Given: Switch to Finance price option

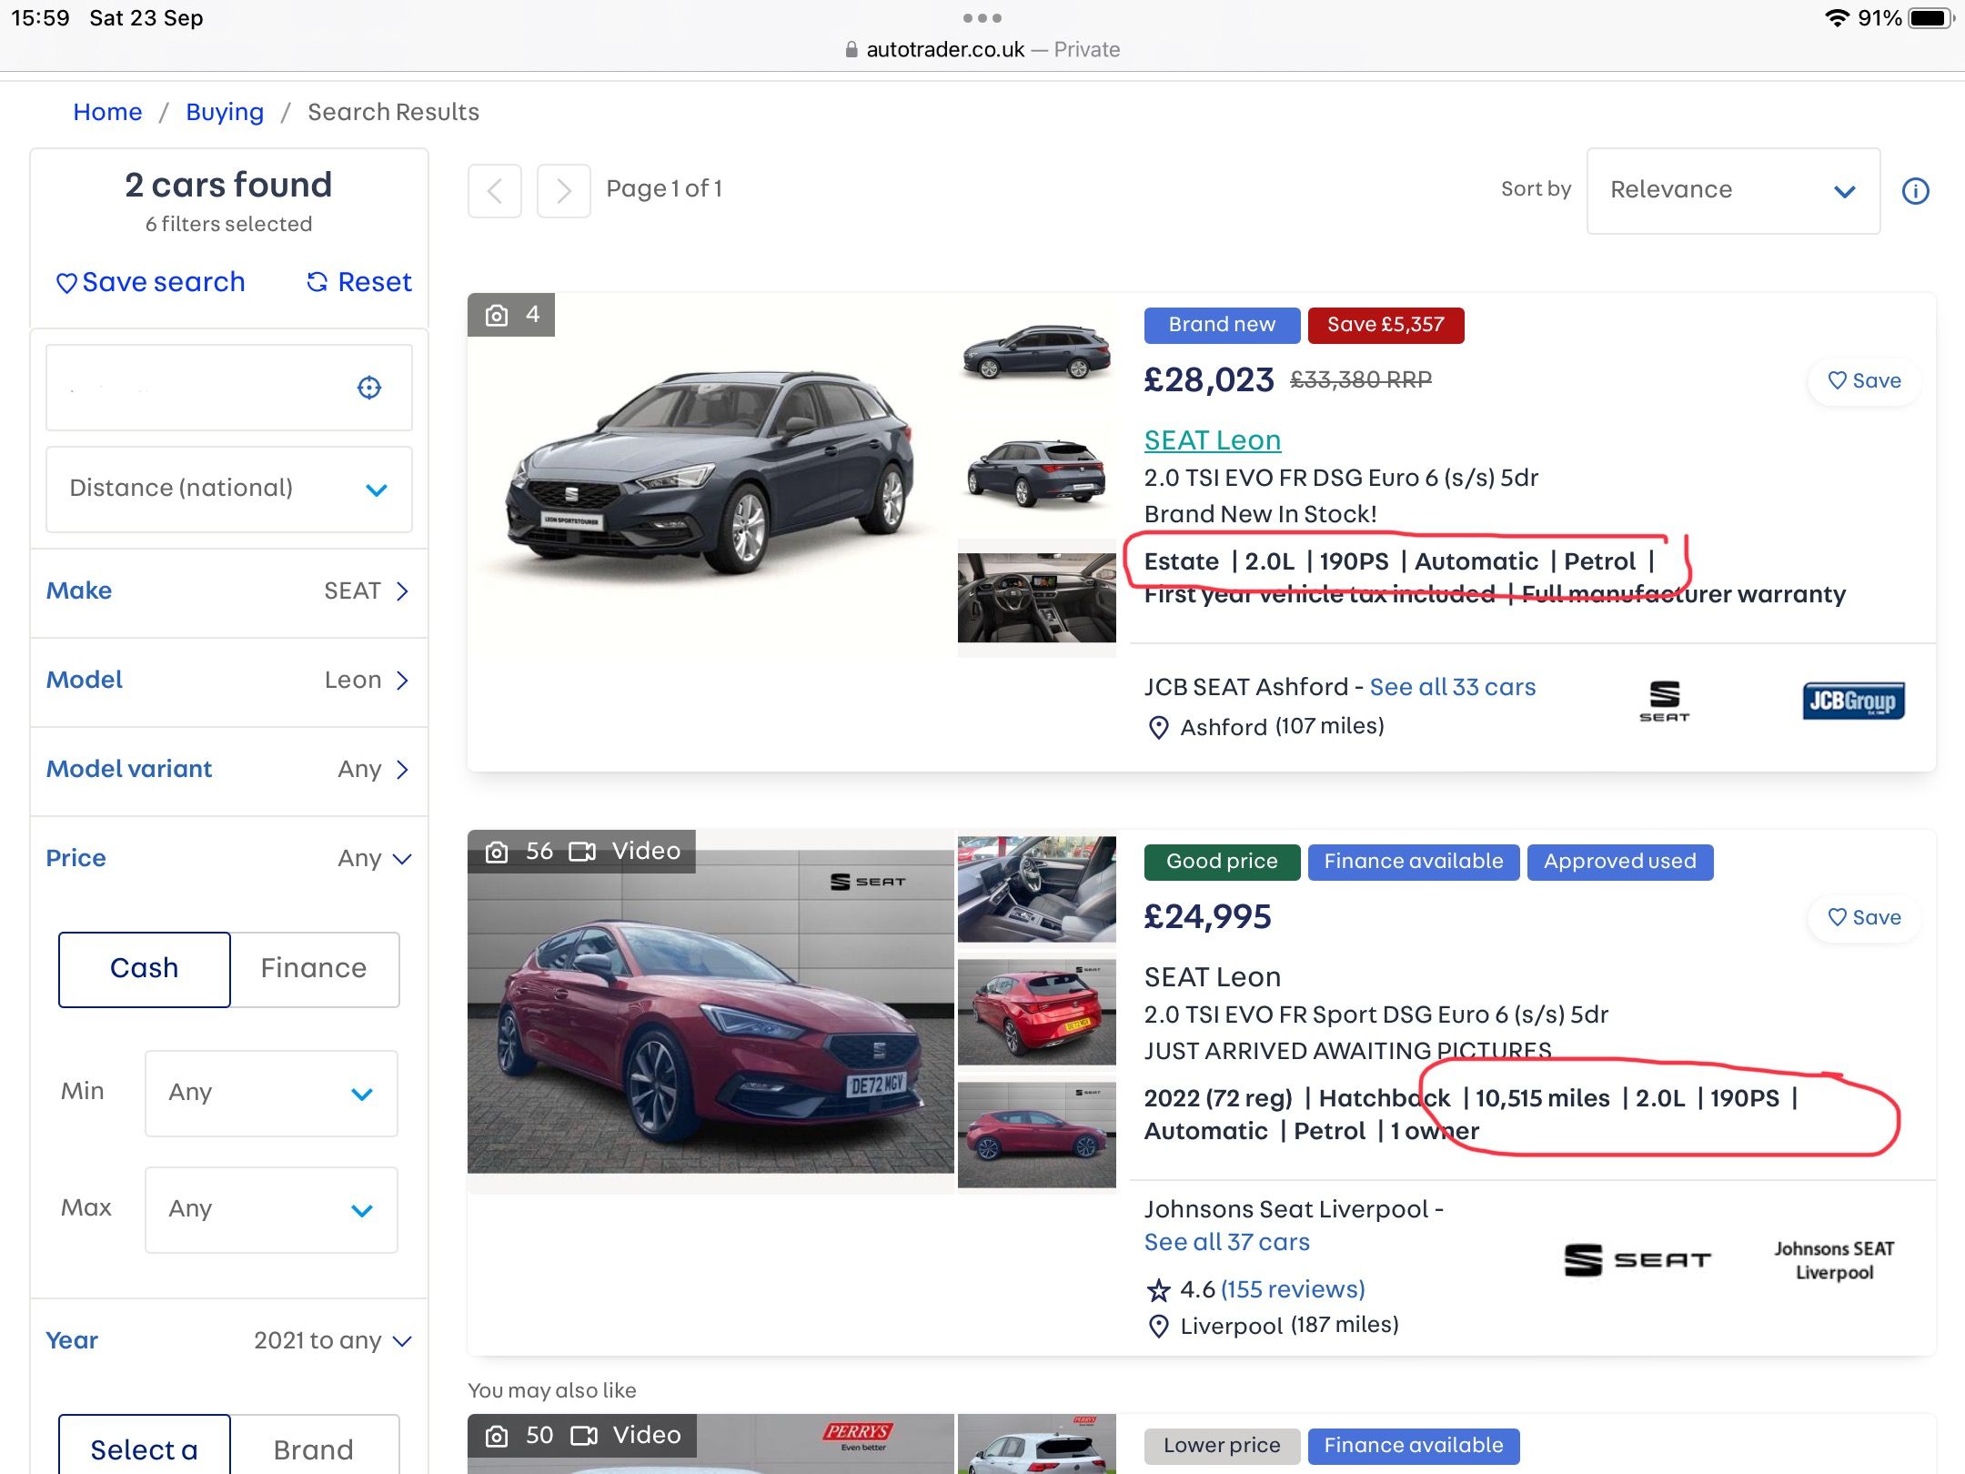Looking at the screenshot, I should 314,969.
